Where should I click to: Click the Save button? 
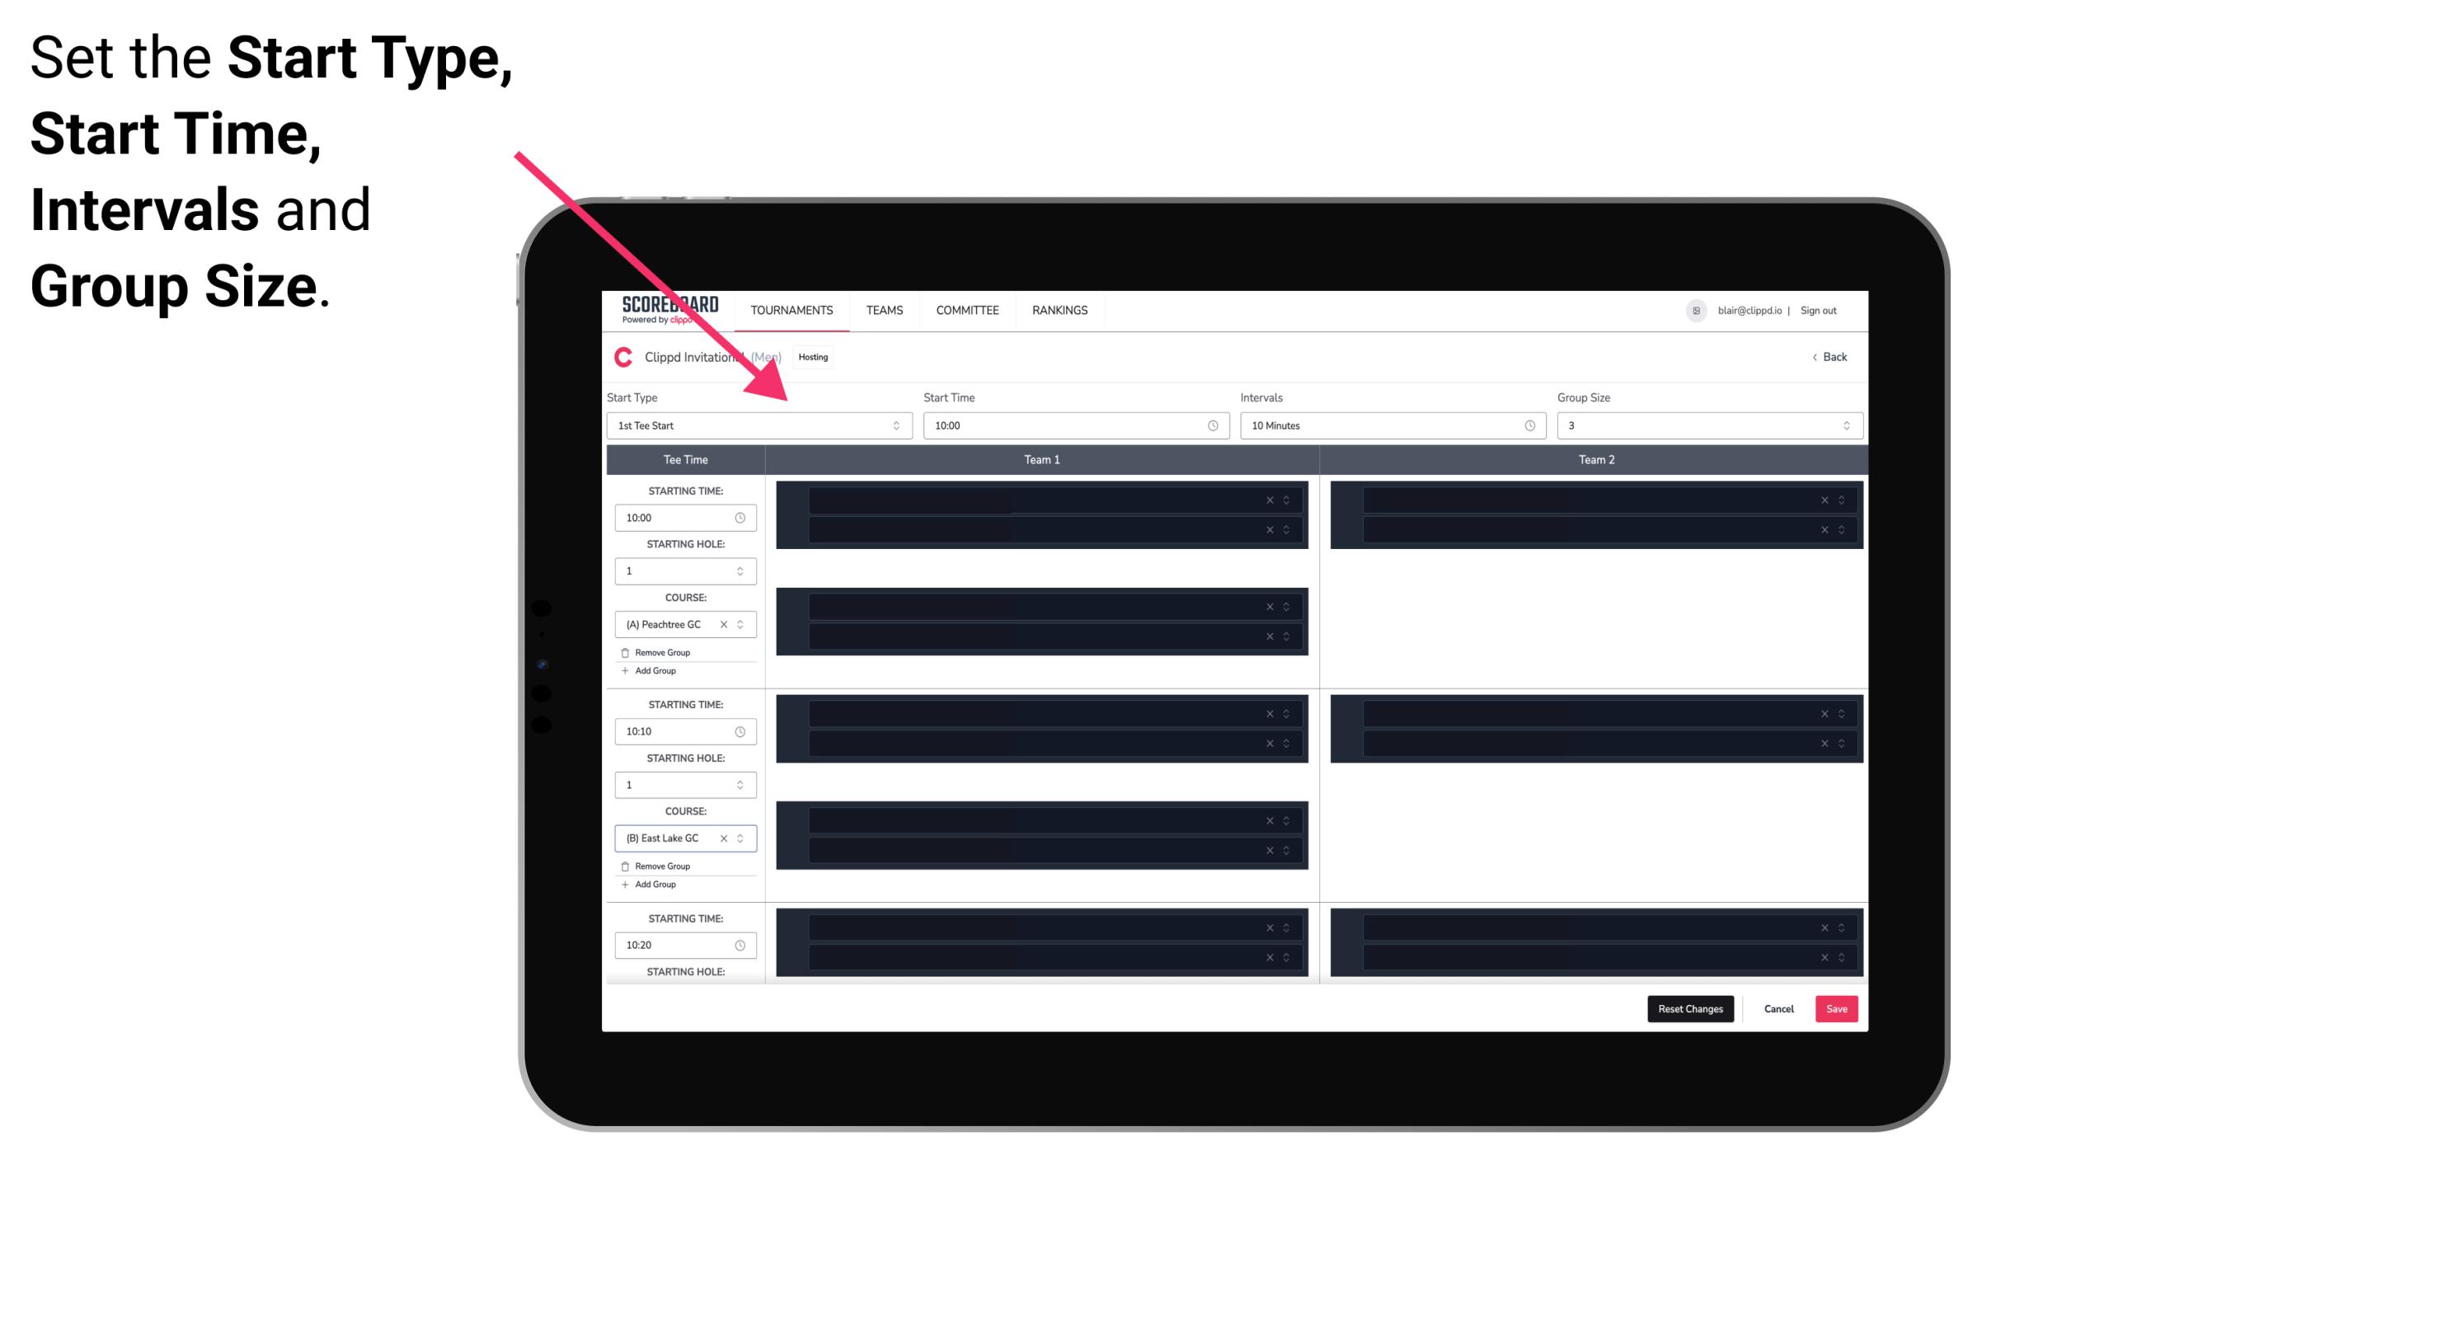(x=1837, y=1007)
